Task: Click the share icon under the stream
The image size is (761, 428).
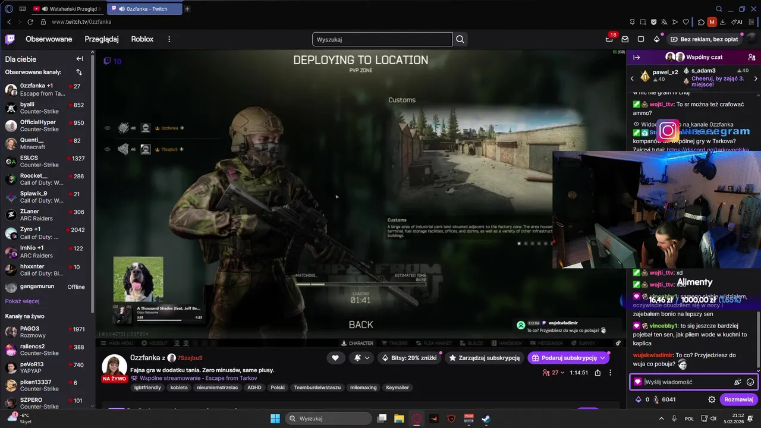Action: tap(598, 373)
